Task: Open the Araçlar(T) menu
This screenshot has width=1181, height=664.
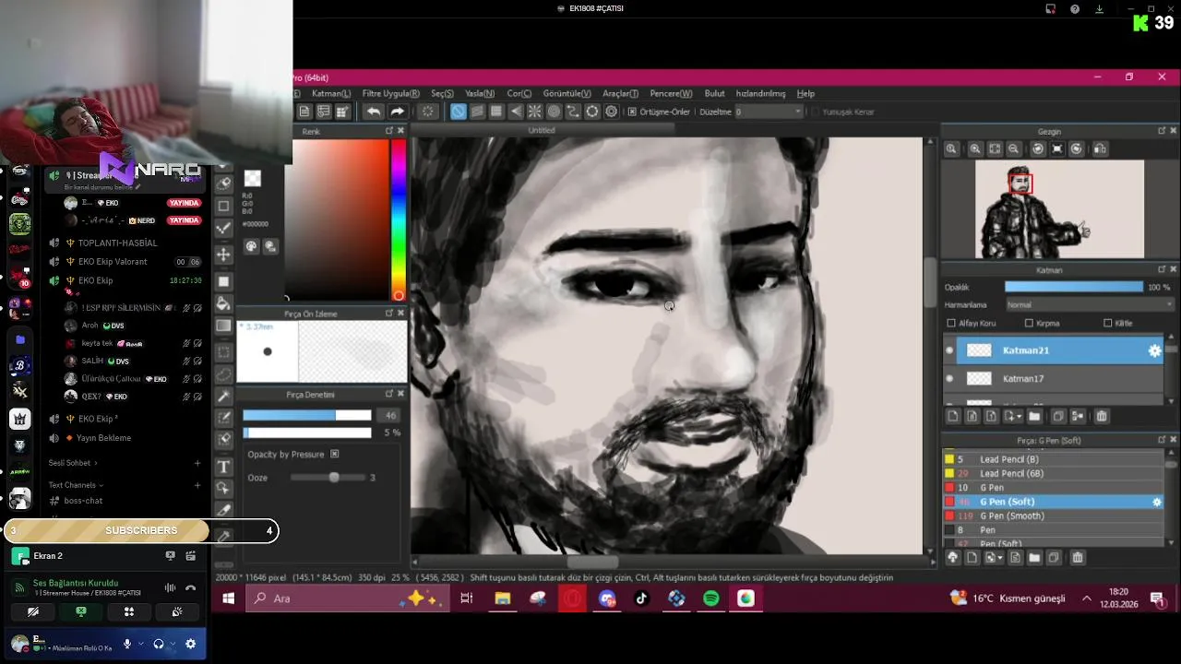Action: click(620, 93)
